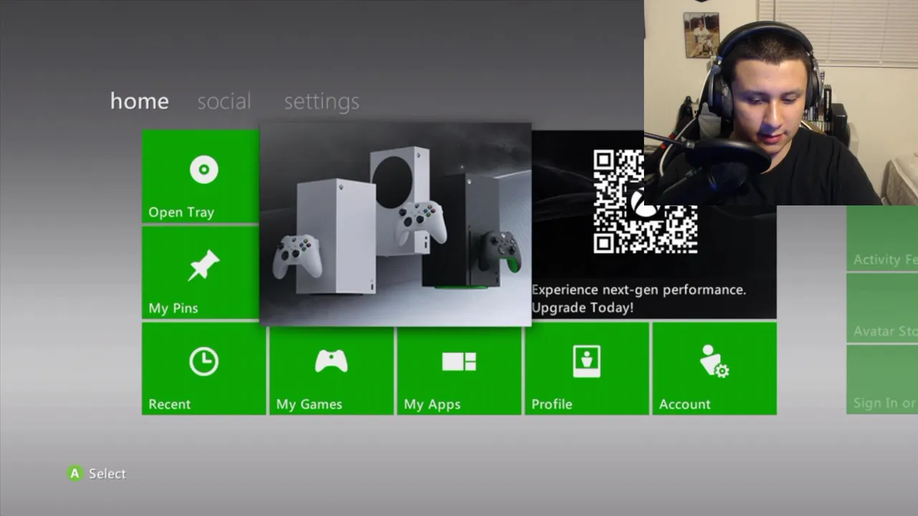Select the 'Open Tray' label
Screen dimensions: 918x516
click(x=181, y=212)
